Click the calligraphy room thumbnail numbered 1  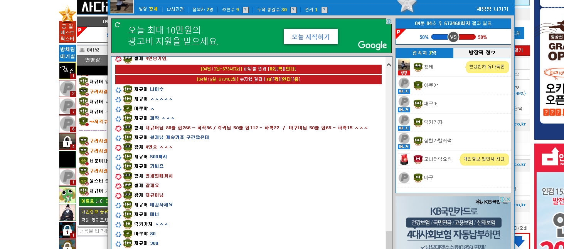click(67, 71)
